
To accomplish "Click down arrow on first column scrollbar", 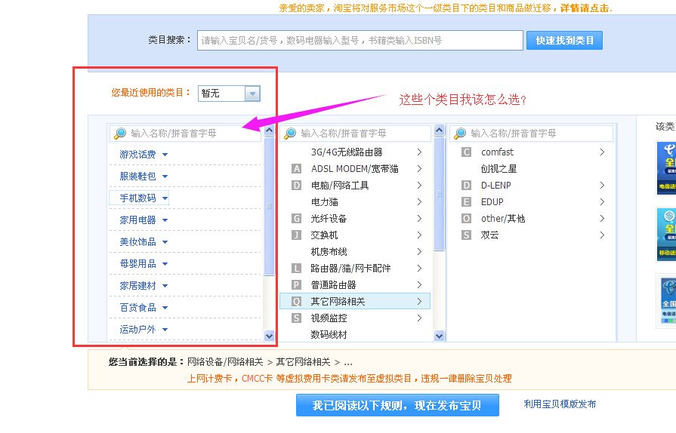I will pyautogui.click(x=270, y=336).
